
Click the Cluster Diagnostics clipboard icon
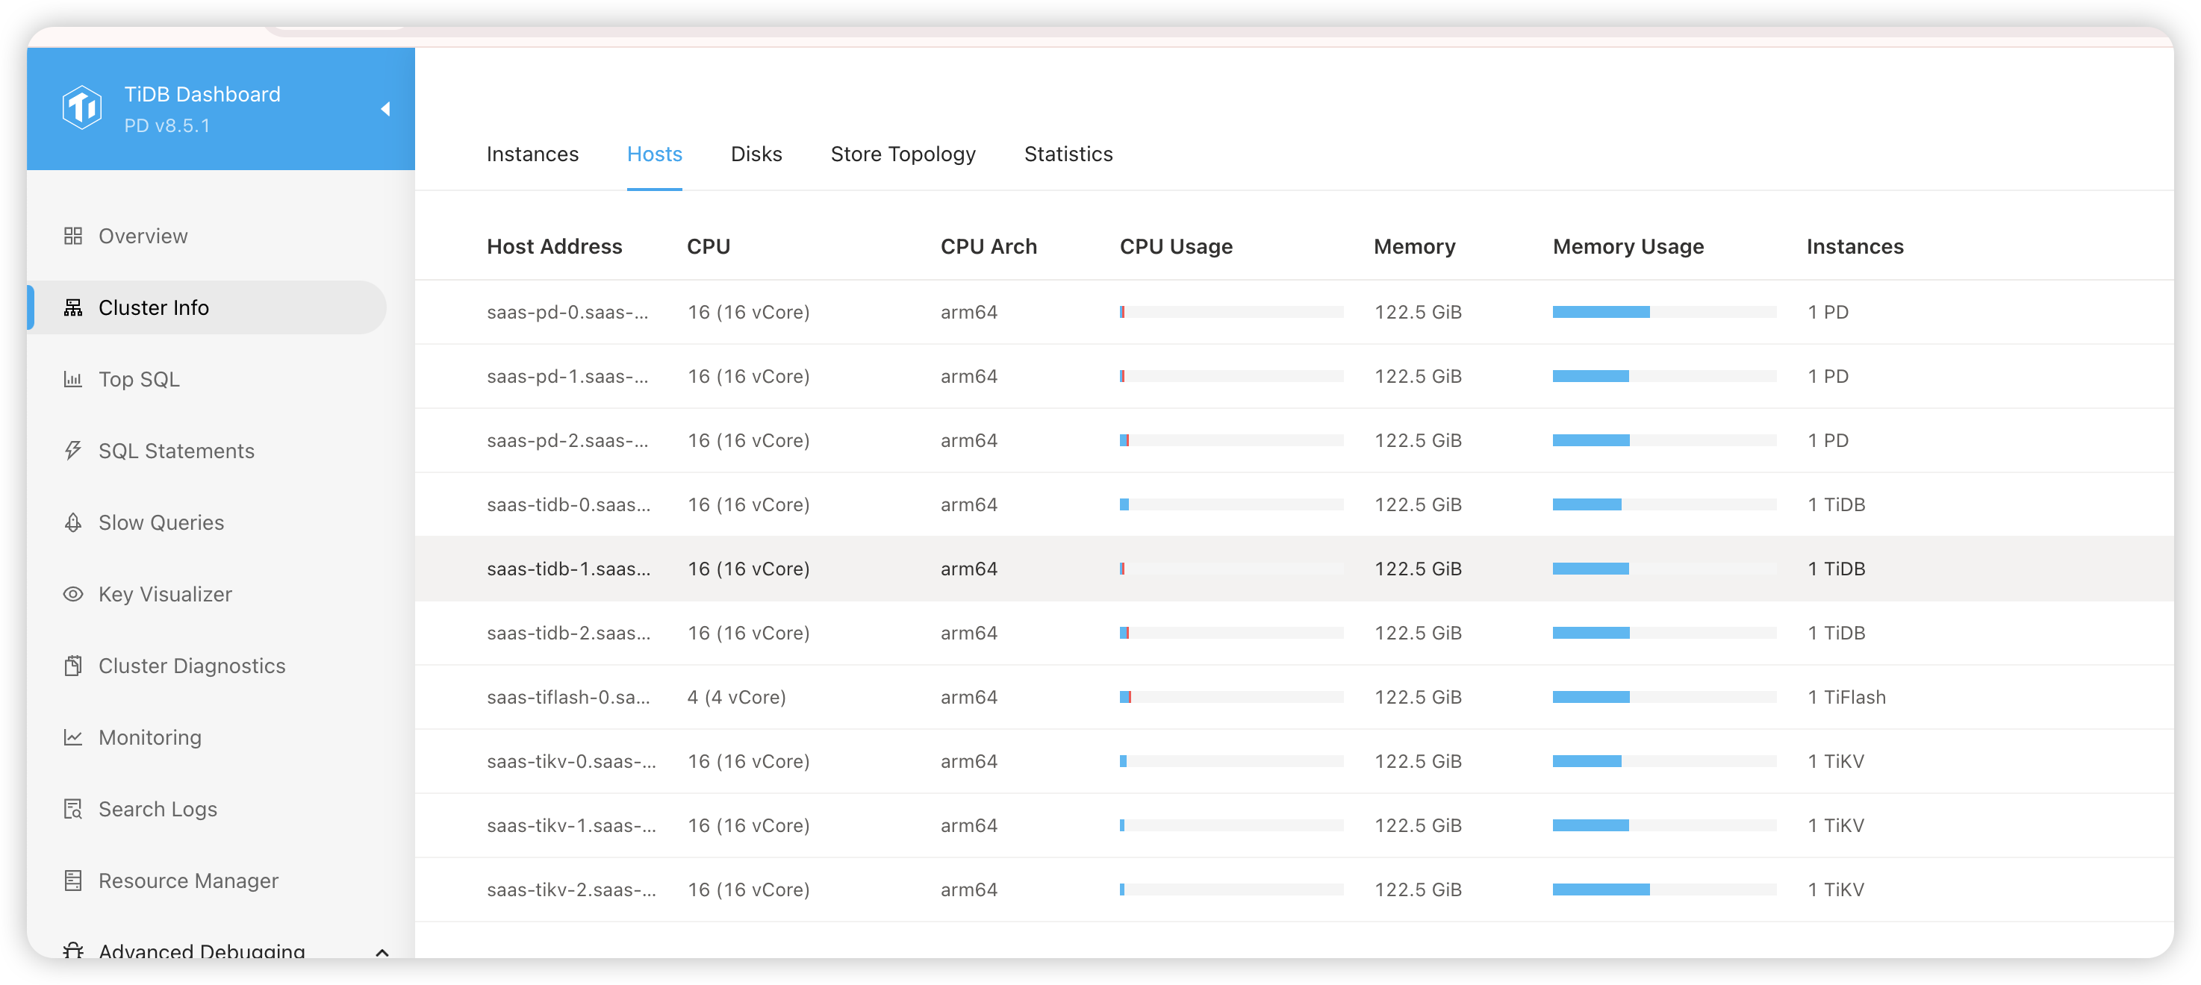pos(73,666)
